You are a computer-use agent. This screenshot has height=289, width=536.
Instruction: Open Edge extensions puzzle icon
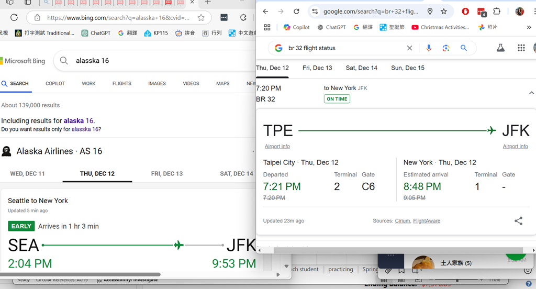[243, 17]
